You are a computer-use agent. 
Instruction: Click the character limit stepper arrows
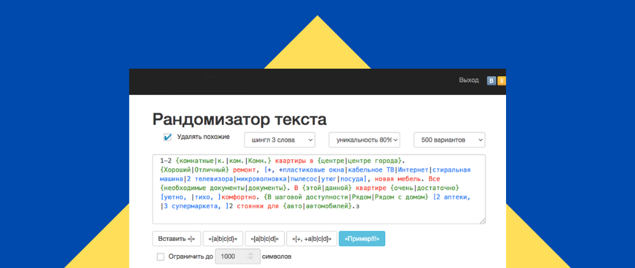click(x=251, y=256)
